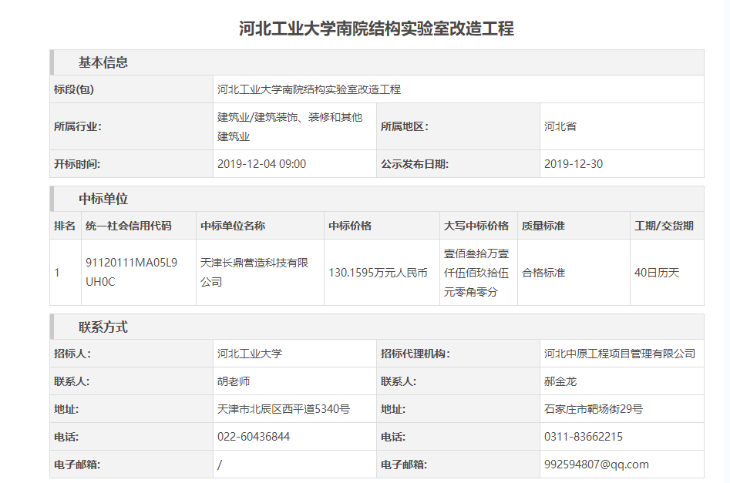Select the phone number 022-60436844
This screenshot has height=483, width=730.
(x=254, y=437)
